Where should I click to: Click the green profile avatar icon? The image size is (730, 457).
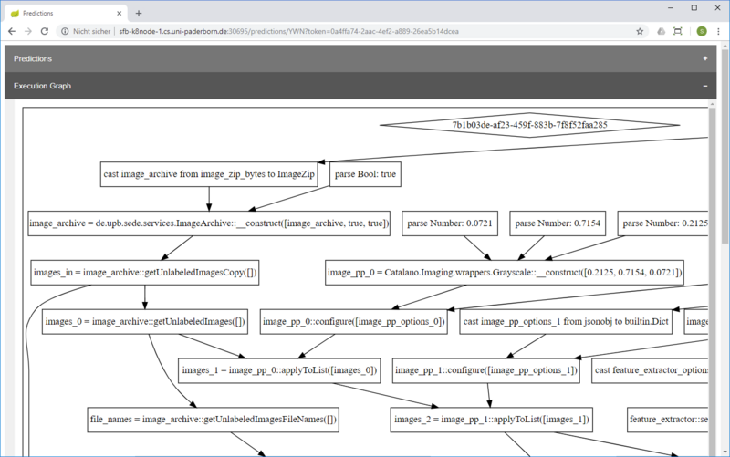701,31
